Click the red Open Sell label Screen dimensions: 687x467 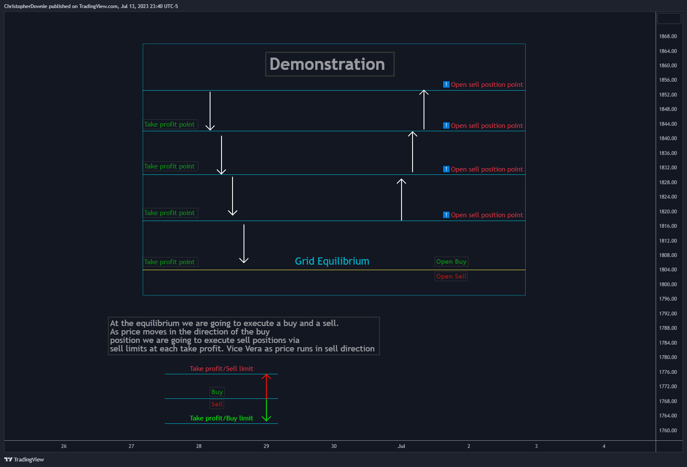click(451, 276)
